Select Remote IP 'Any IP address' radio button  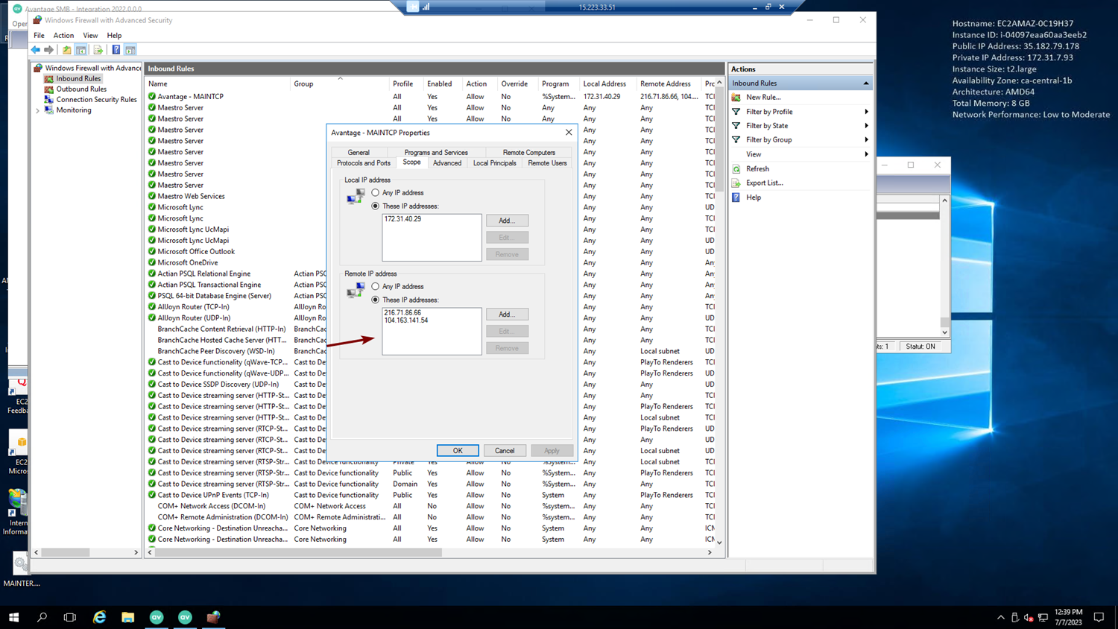[376, 287]
